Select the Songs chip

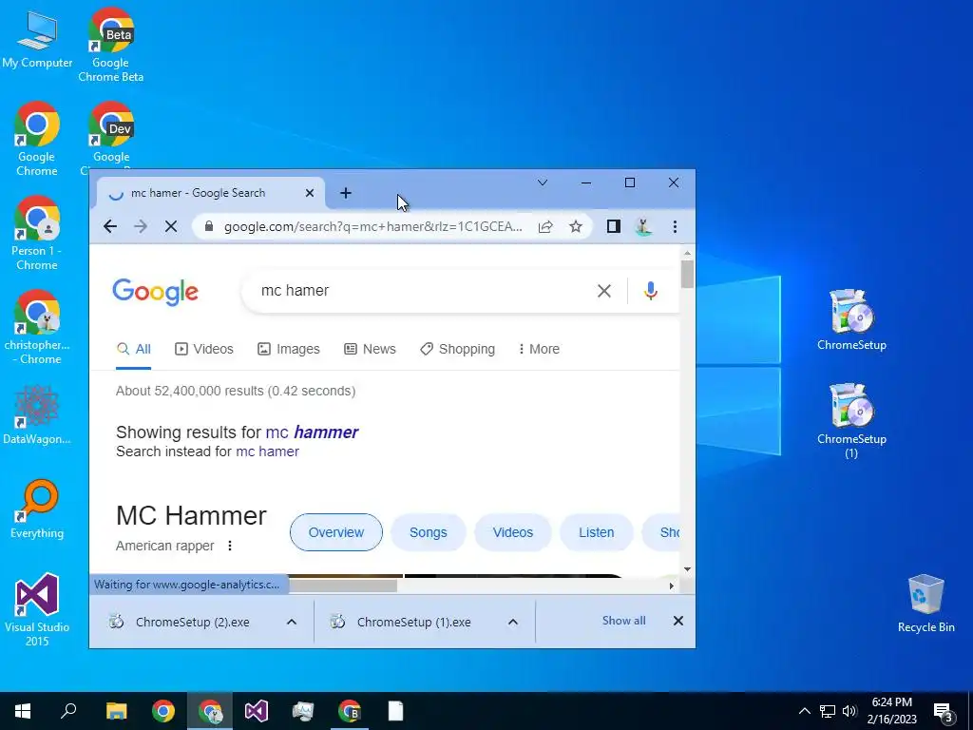click(429, 532)
